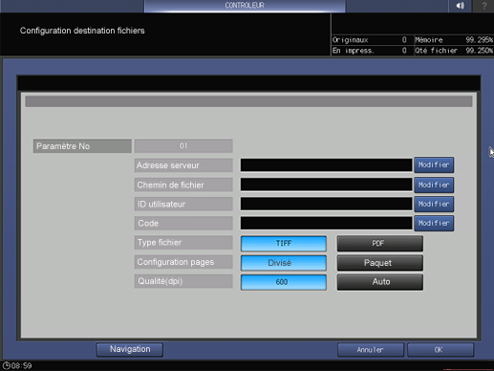Click the Adresse serveur black input field

326,165
